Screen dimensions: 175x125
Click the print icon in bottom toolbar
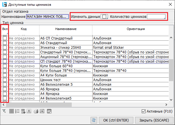pyautogui.click(x=36, y=111)
